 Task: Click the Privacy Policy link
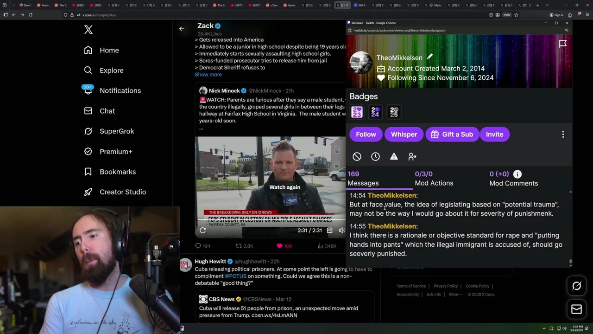tap(445, 286)
